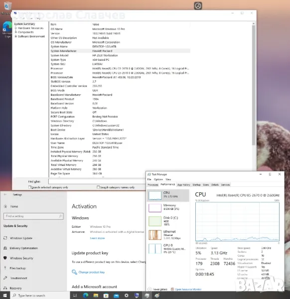
Task: Switch to Services tab
Action: pos(225,184)
